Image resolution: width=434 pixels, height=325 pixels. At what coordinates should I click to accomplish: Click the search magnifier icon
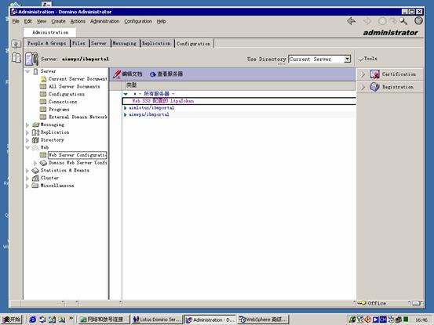tap(403, 21)
